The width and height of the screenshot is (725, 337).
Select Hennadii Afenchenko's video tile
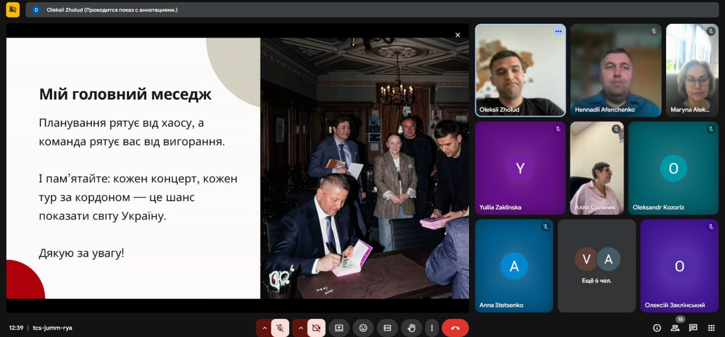[x=616, y=70]
